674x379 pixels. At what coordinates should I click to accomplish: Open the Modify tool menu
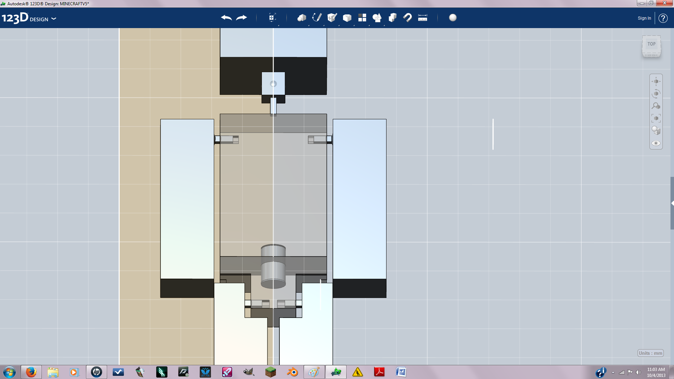tap(347, 18)
